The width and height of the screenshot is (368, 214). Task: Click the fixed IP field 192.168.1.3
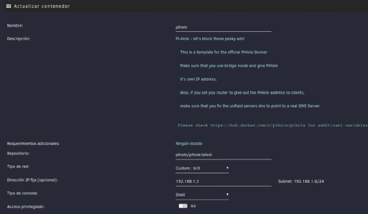pyautogui.click(x=224, y=181)
